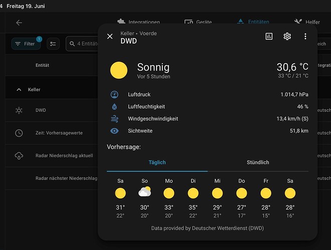
Task: Click the Data provided by DWD attribution
Action: pos(208,228)
